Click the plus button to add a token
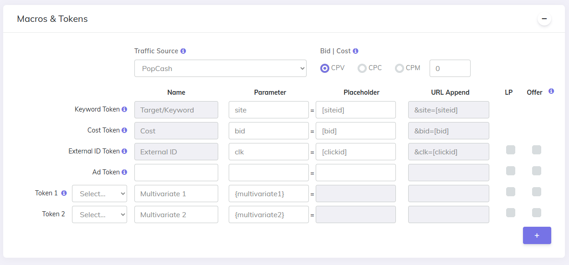 pos(537,235)
